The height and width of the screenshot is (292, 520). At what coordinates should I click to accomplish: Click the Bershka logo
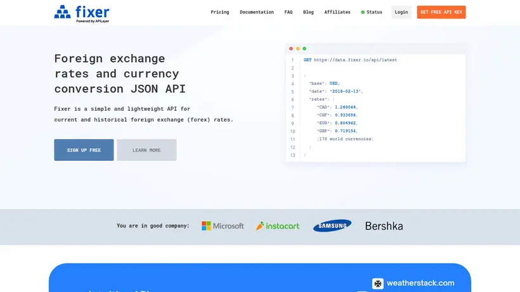[384, 226]
